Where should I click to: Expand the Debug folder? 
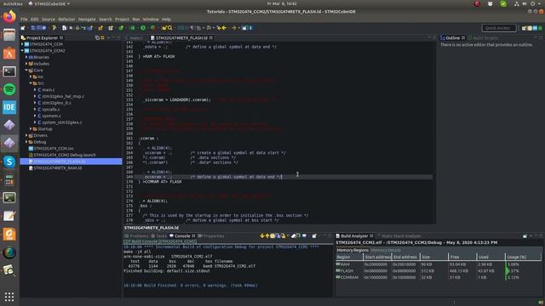(x=26, y=142)
